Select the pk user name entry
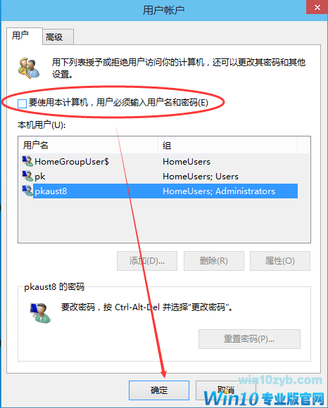This screenshot has width=328, height=408. [x=40, y=177]
